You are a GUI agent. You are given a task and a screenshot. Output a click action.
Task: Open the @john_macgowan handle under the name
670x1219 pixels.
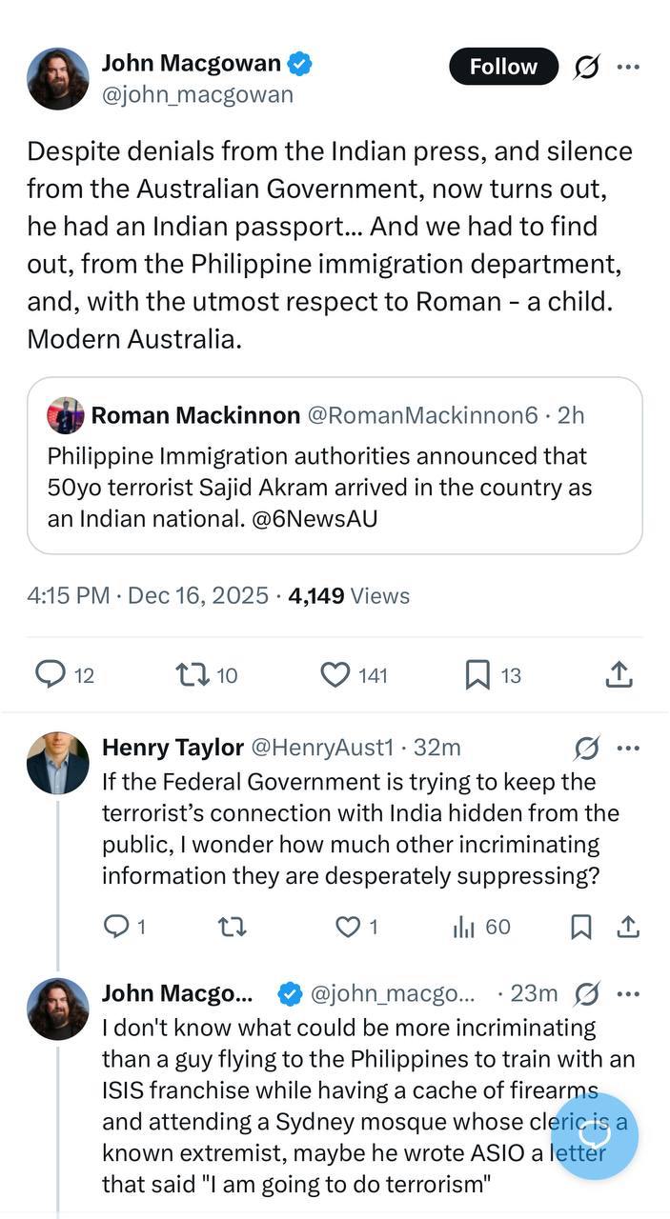197,95
